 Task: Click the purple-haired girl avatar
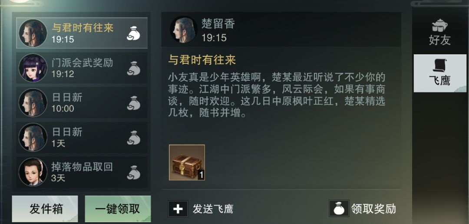click(33, 68)
